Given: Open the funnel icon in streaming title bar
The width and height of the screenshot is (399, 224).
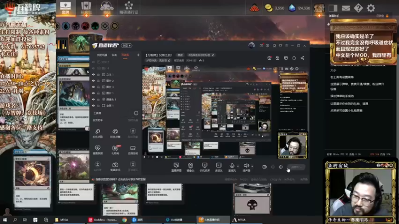Looking at the screenshot, I should click(280, 46).
